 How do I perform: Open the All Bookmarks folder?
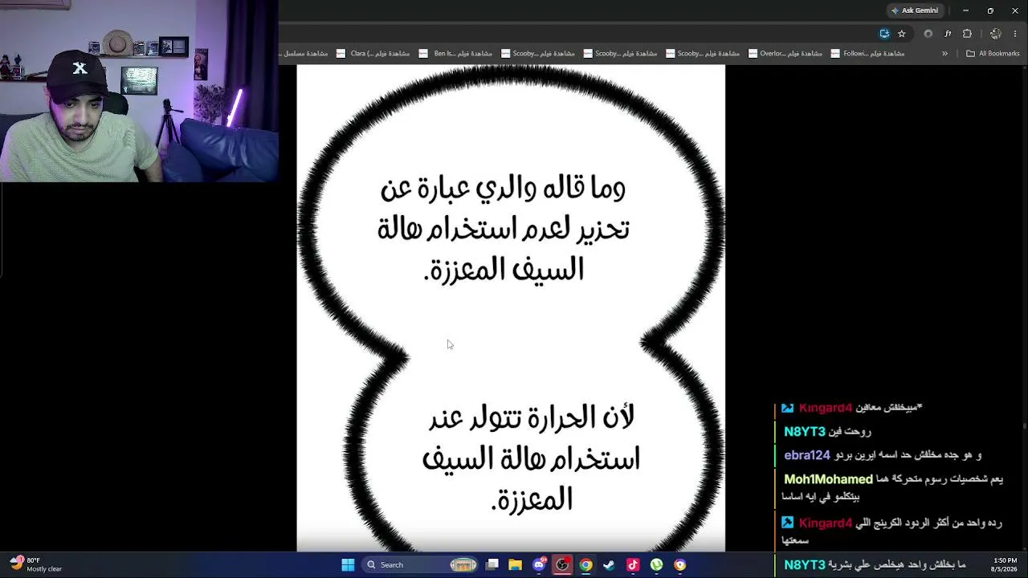[993, 54]
